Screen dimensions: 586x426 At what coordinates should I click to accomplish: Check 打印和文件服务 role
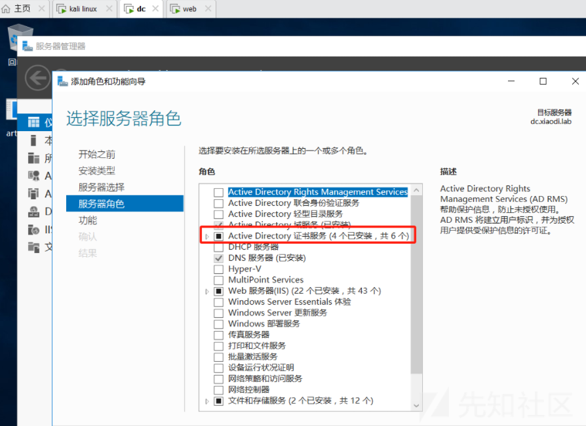coord(219,345)
